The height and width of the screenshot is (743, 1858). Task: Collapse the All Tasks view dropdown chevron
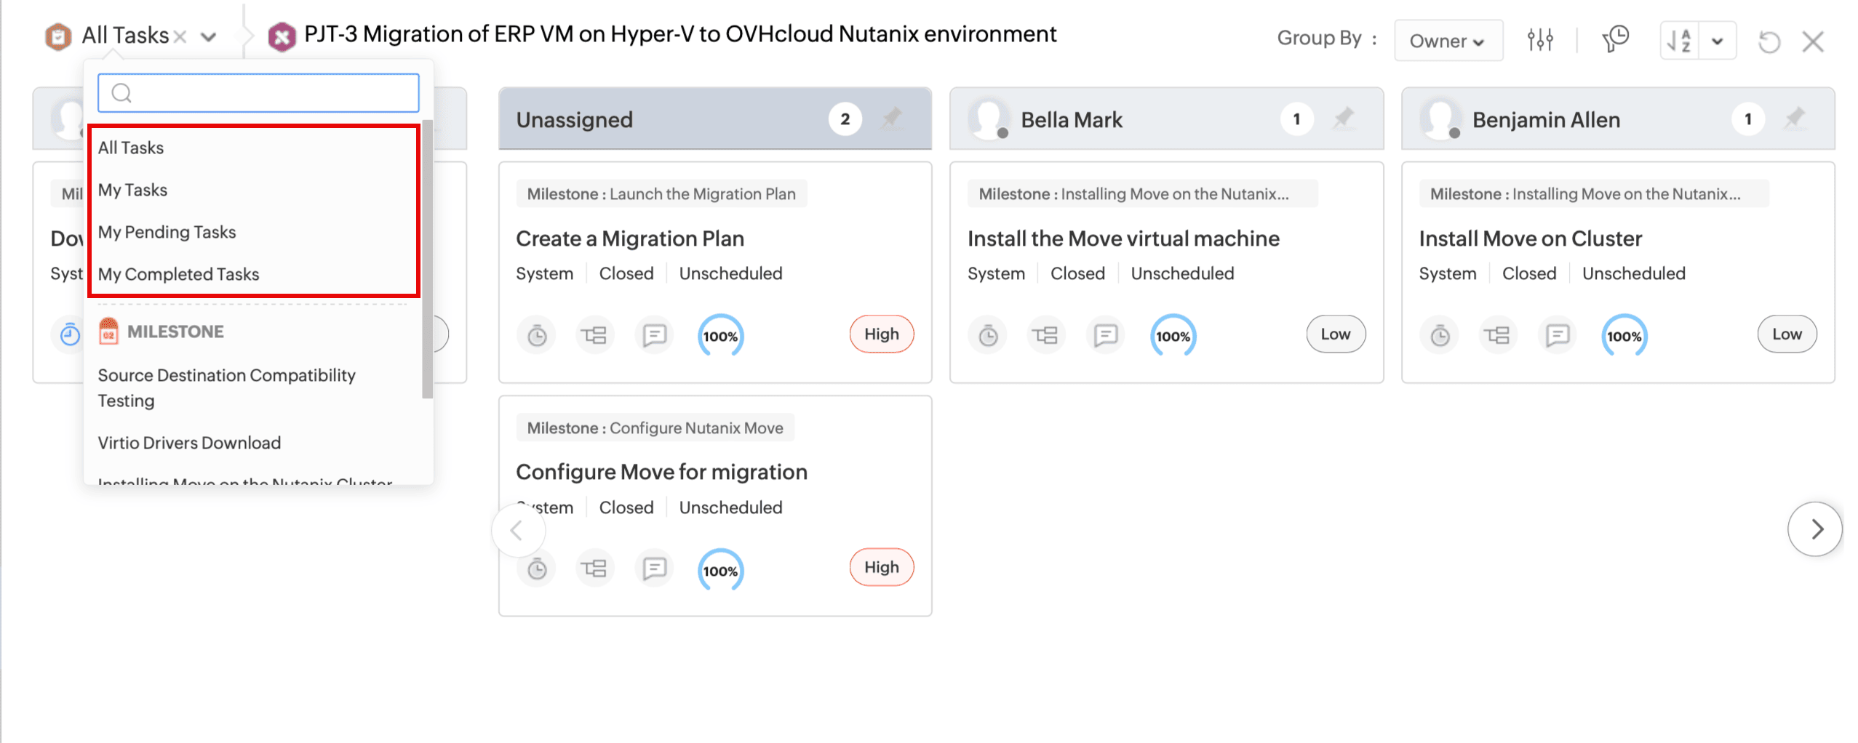point(209,36)
